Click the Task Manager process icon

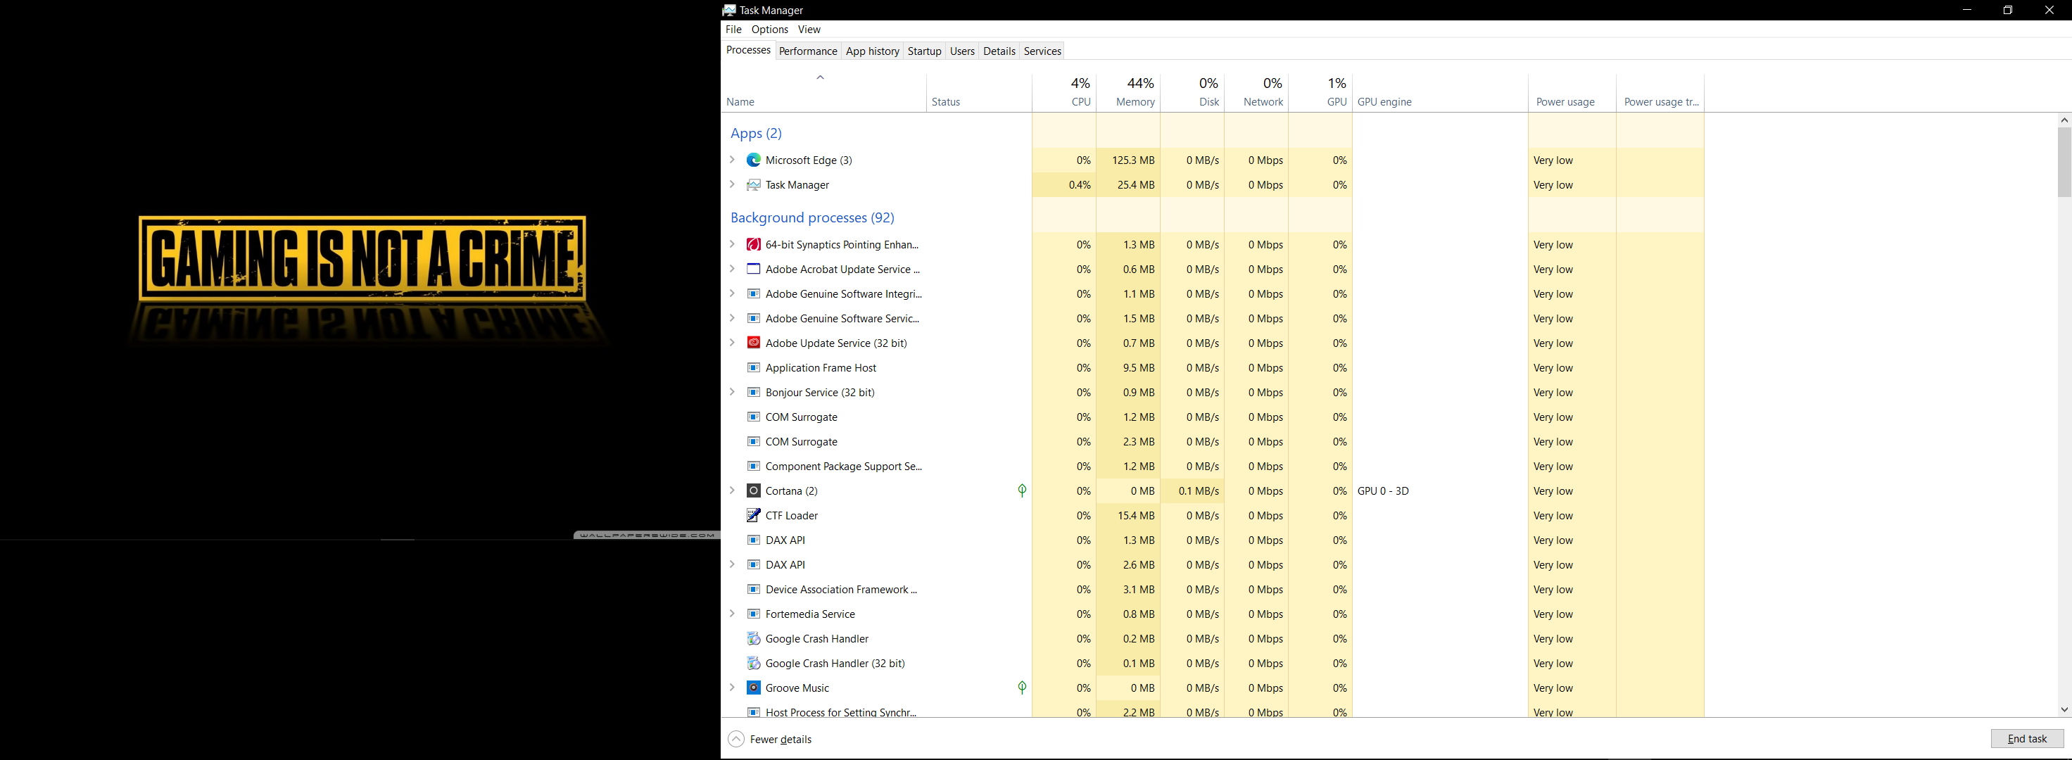[753, 185]
